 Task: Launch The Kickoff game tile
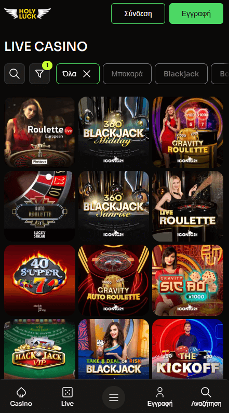187,349
